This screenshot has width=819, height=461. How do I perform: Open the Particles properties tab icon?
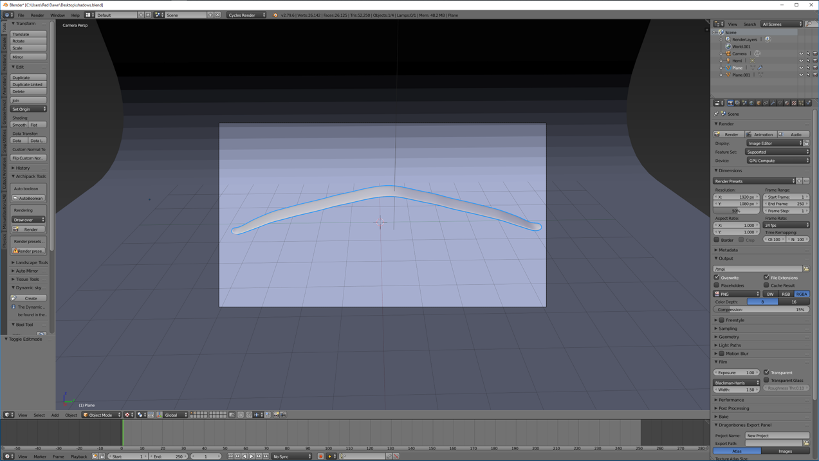tap(801, 103)
